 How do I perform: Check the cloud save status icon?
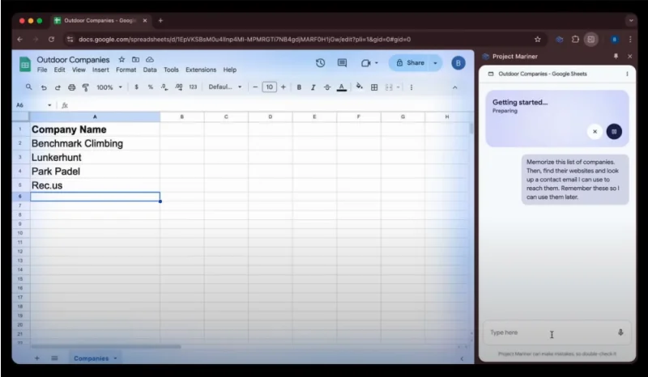[x=150, y=59]
